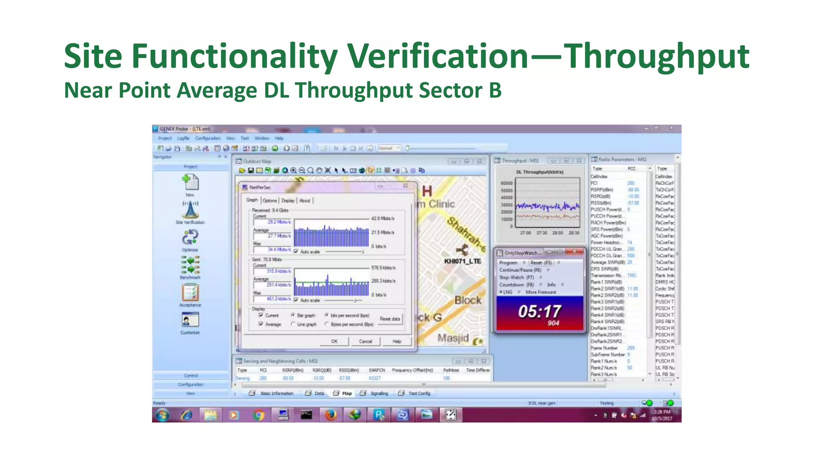Click the Received graph scale slider
The image size is (834, 469).
pos(345,252)
